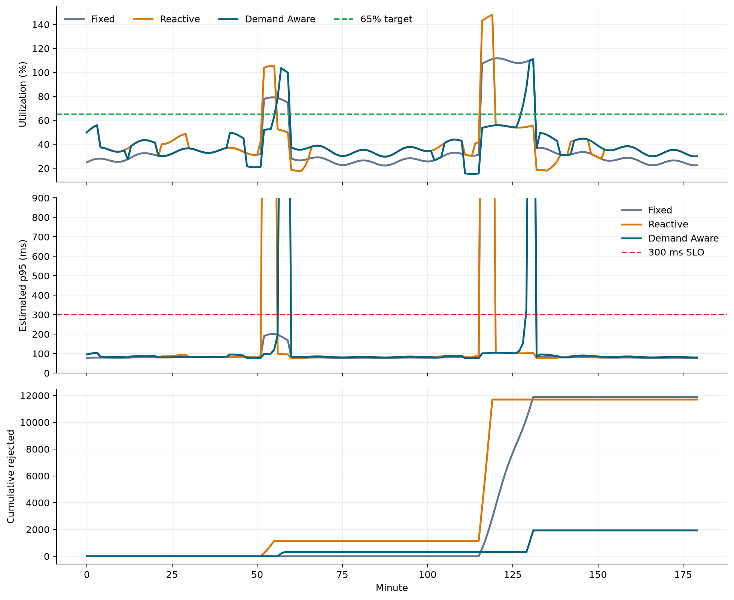This screenshot has height=600, width=734.
Task: Click "Demand Aware" in the utilization chart legend
Action: [280, 19]
